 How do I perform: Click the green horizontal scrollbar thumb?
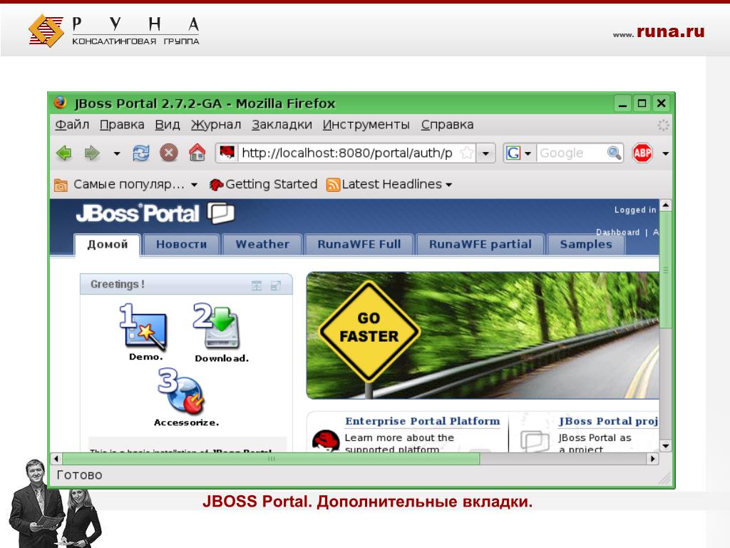[x=271, y=459]
